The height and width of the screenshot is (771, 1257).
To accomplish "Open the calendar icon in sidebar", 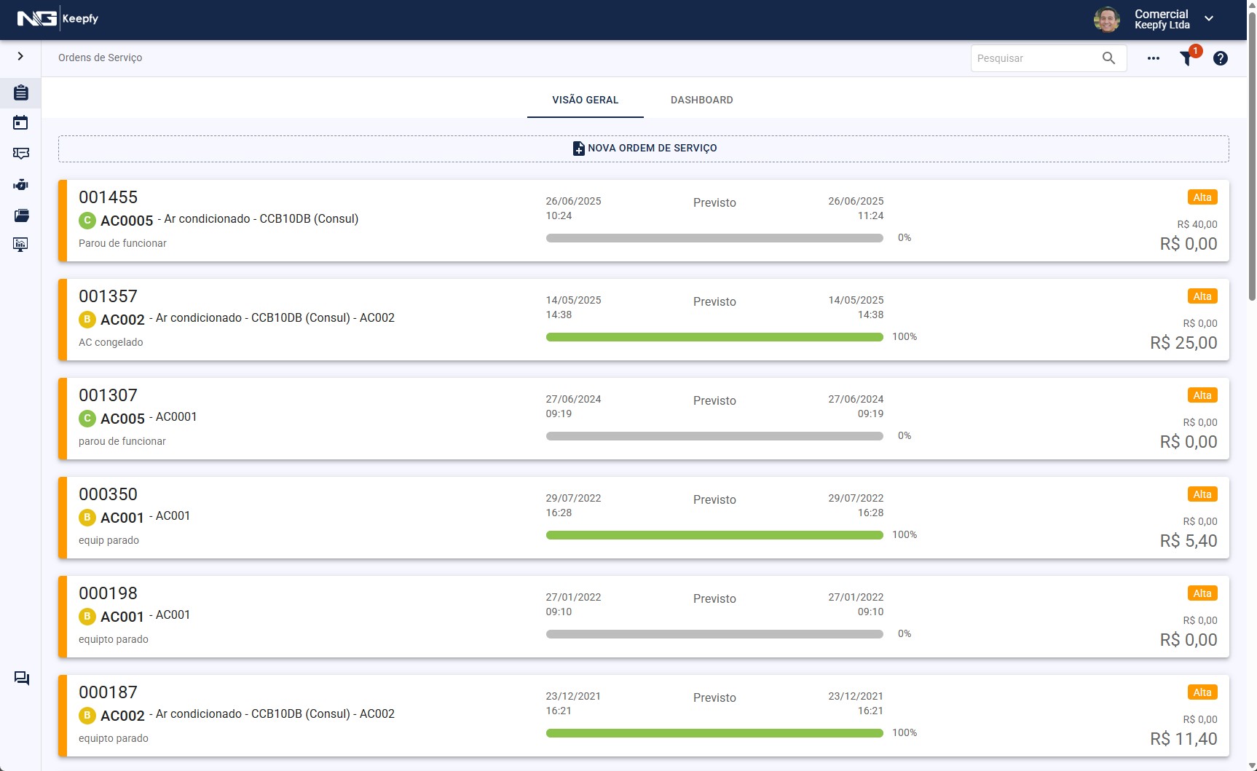I will (x=20, y=122).
